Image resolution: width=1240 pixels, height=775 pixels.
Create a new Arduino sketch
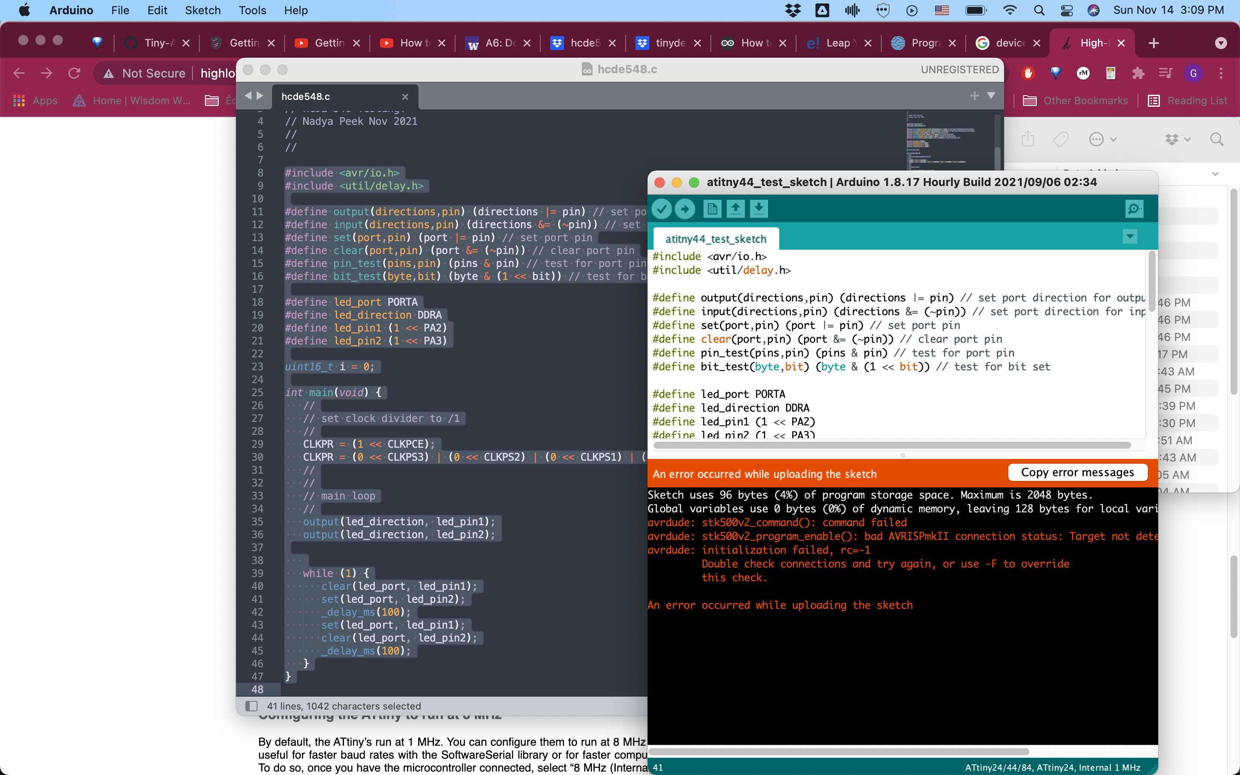(712, 209)
